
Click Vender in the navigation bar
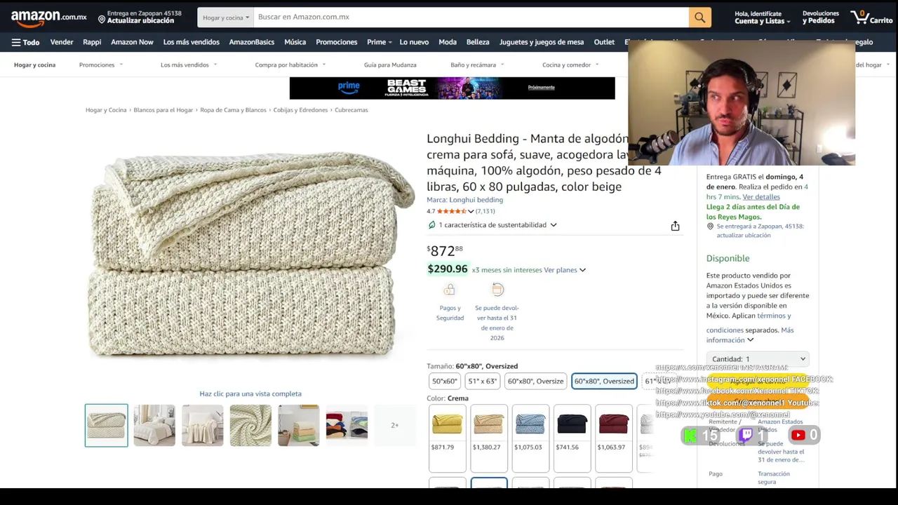(x=62, y=42)
